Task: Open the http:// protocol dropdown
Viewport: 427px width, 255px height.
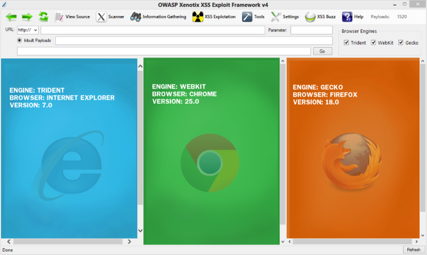Action: [28, 30]
